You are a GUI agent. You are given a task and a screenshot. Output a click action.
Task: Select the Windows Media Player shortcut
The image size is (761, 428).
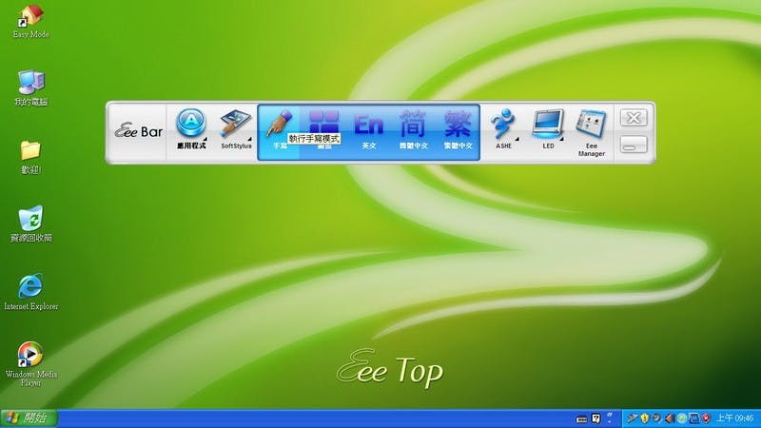click(30, 364)
